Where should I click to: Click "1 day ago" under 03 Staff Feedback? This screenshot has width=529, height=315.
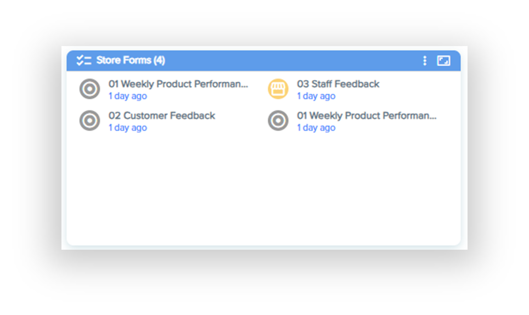coord(316,96)
